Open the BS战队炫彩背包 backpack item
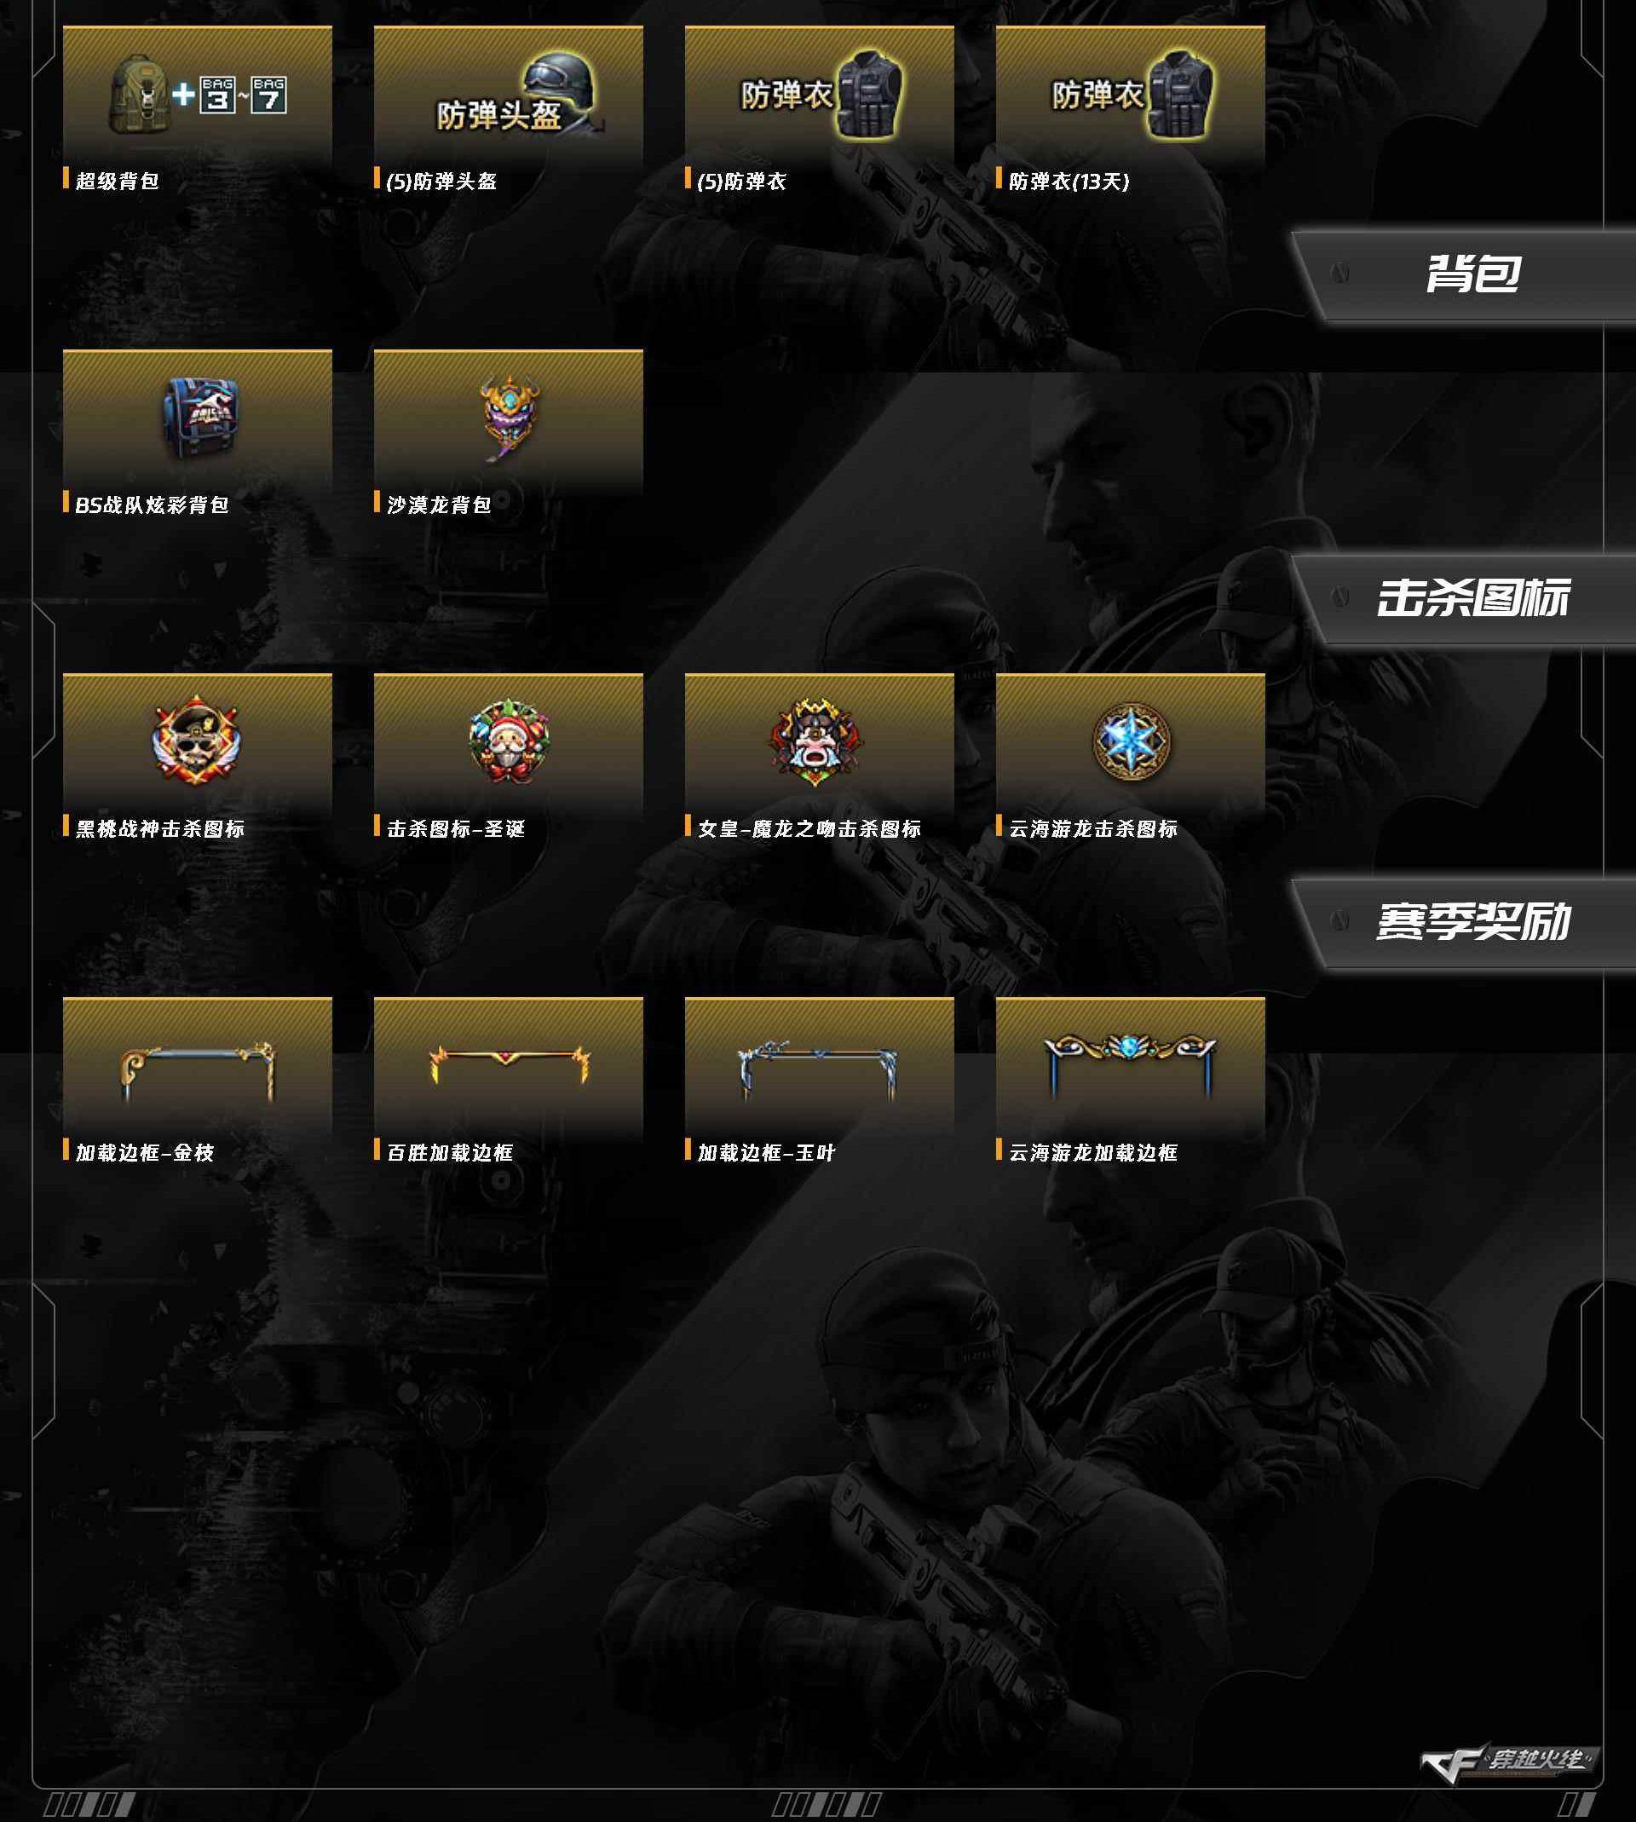Viewport: 1636px width, 1822px height. tap(197, 419)
